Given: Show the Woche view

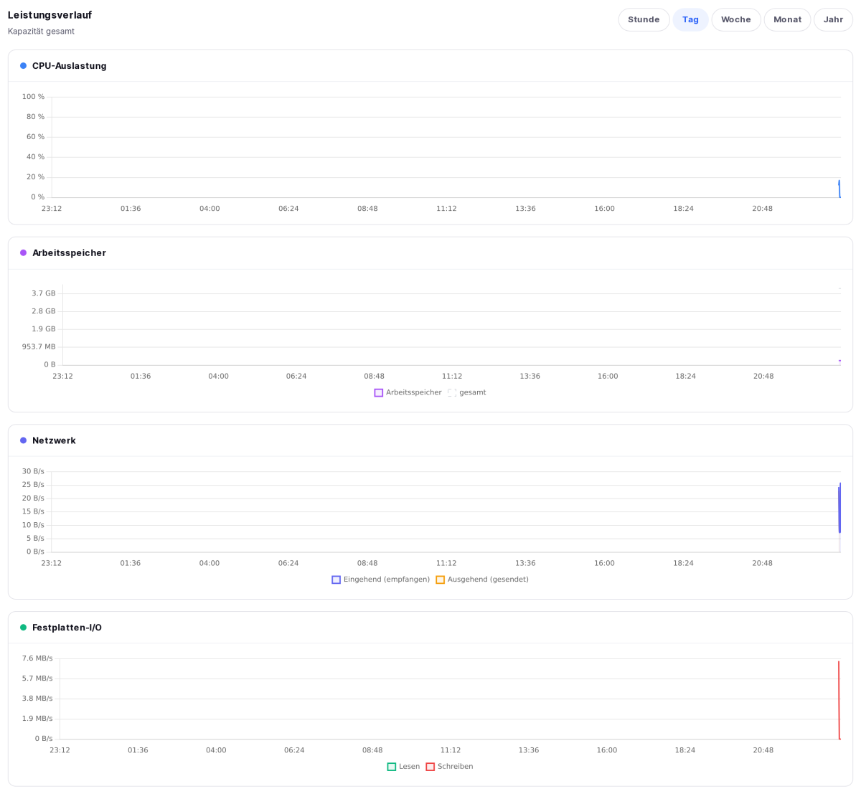Looking at the screenshot, I should pyautogui.click(x=736, y=19).
